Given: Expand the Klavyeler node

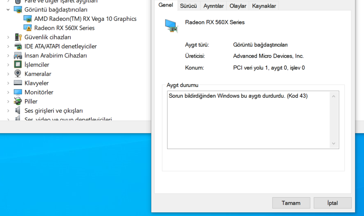Looking at the screenshot, I should click(x=8, y=83).
